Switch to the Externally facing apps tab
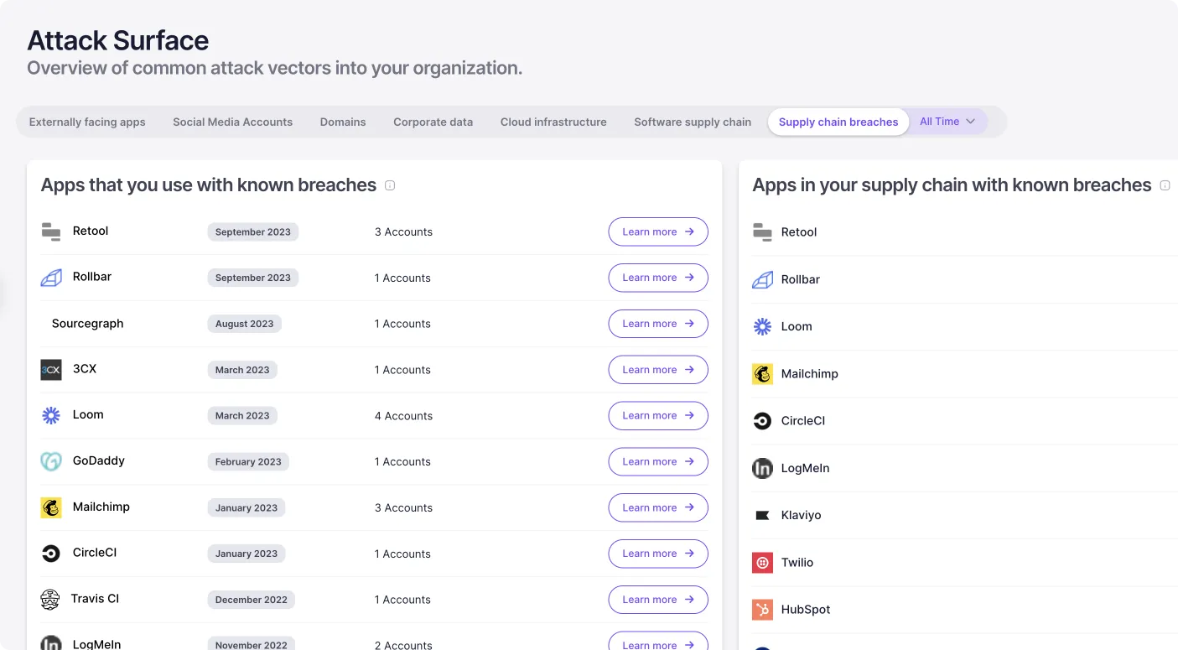 pyautogui.click(x=86, y=121)
